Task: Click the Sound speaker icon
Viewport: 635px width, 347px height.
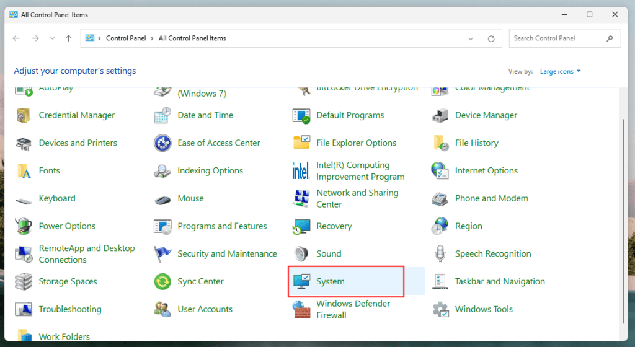Action: (301, 254)
